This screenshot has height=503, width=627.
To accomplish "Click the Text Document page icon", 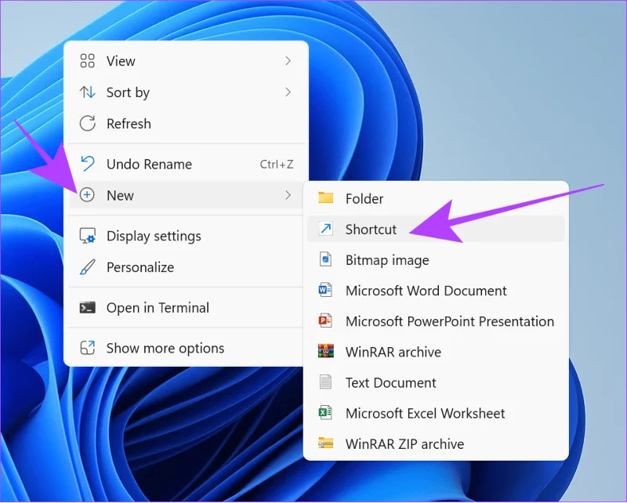I will (x=325, y=382).
